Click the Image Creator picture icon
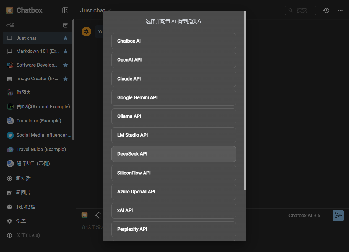The width and height of the screenshot is (349, 252). point(10,79)
